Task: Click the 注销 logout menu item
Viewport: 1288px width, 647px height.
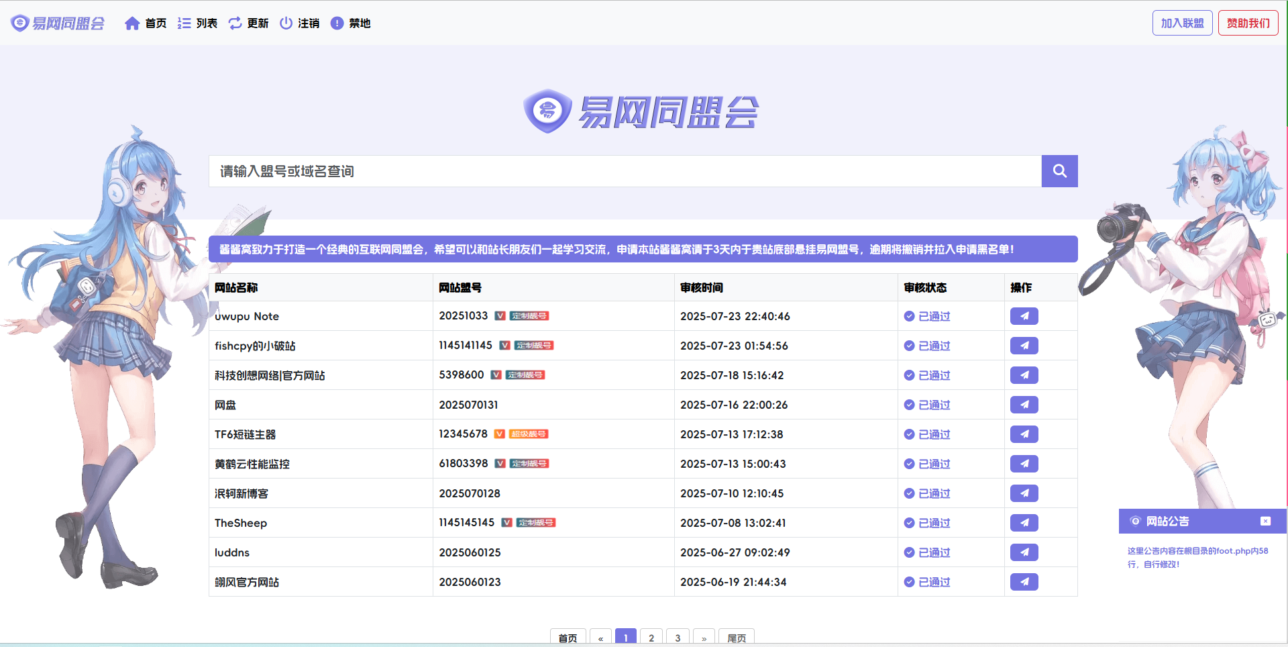Action: click(299, 23)
